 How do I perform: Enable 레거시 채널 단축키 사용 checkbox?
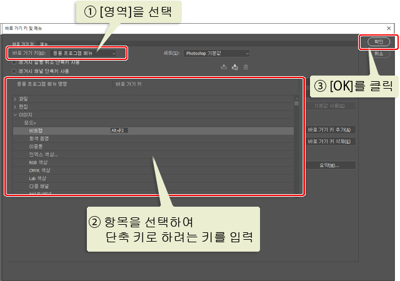14,71
